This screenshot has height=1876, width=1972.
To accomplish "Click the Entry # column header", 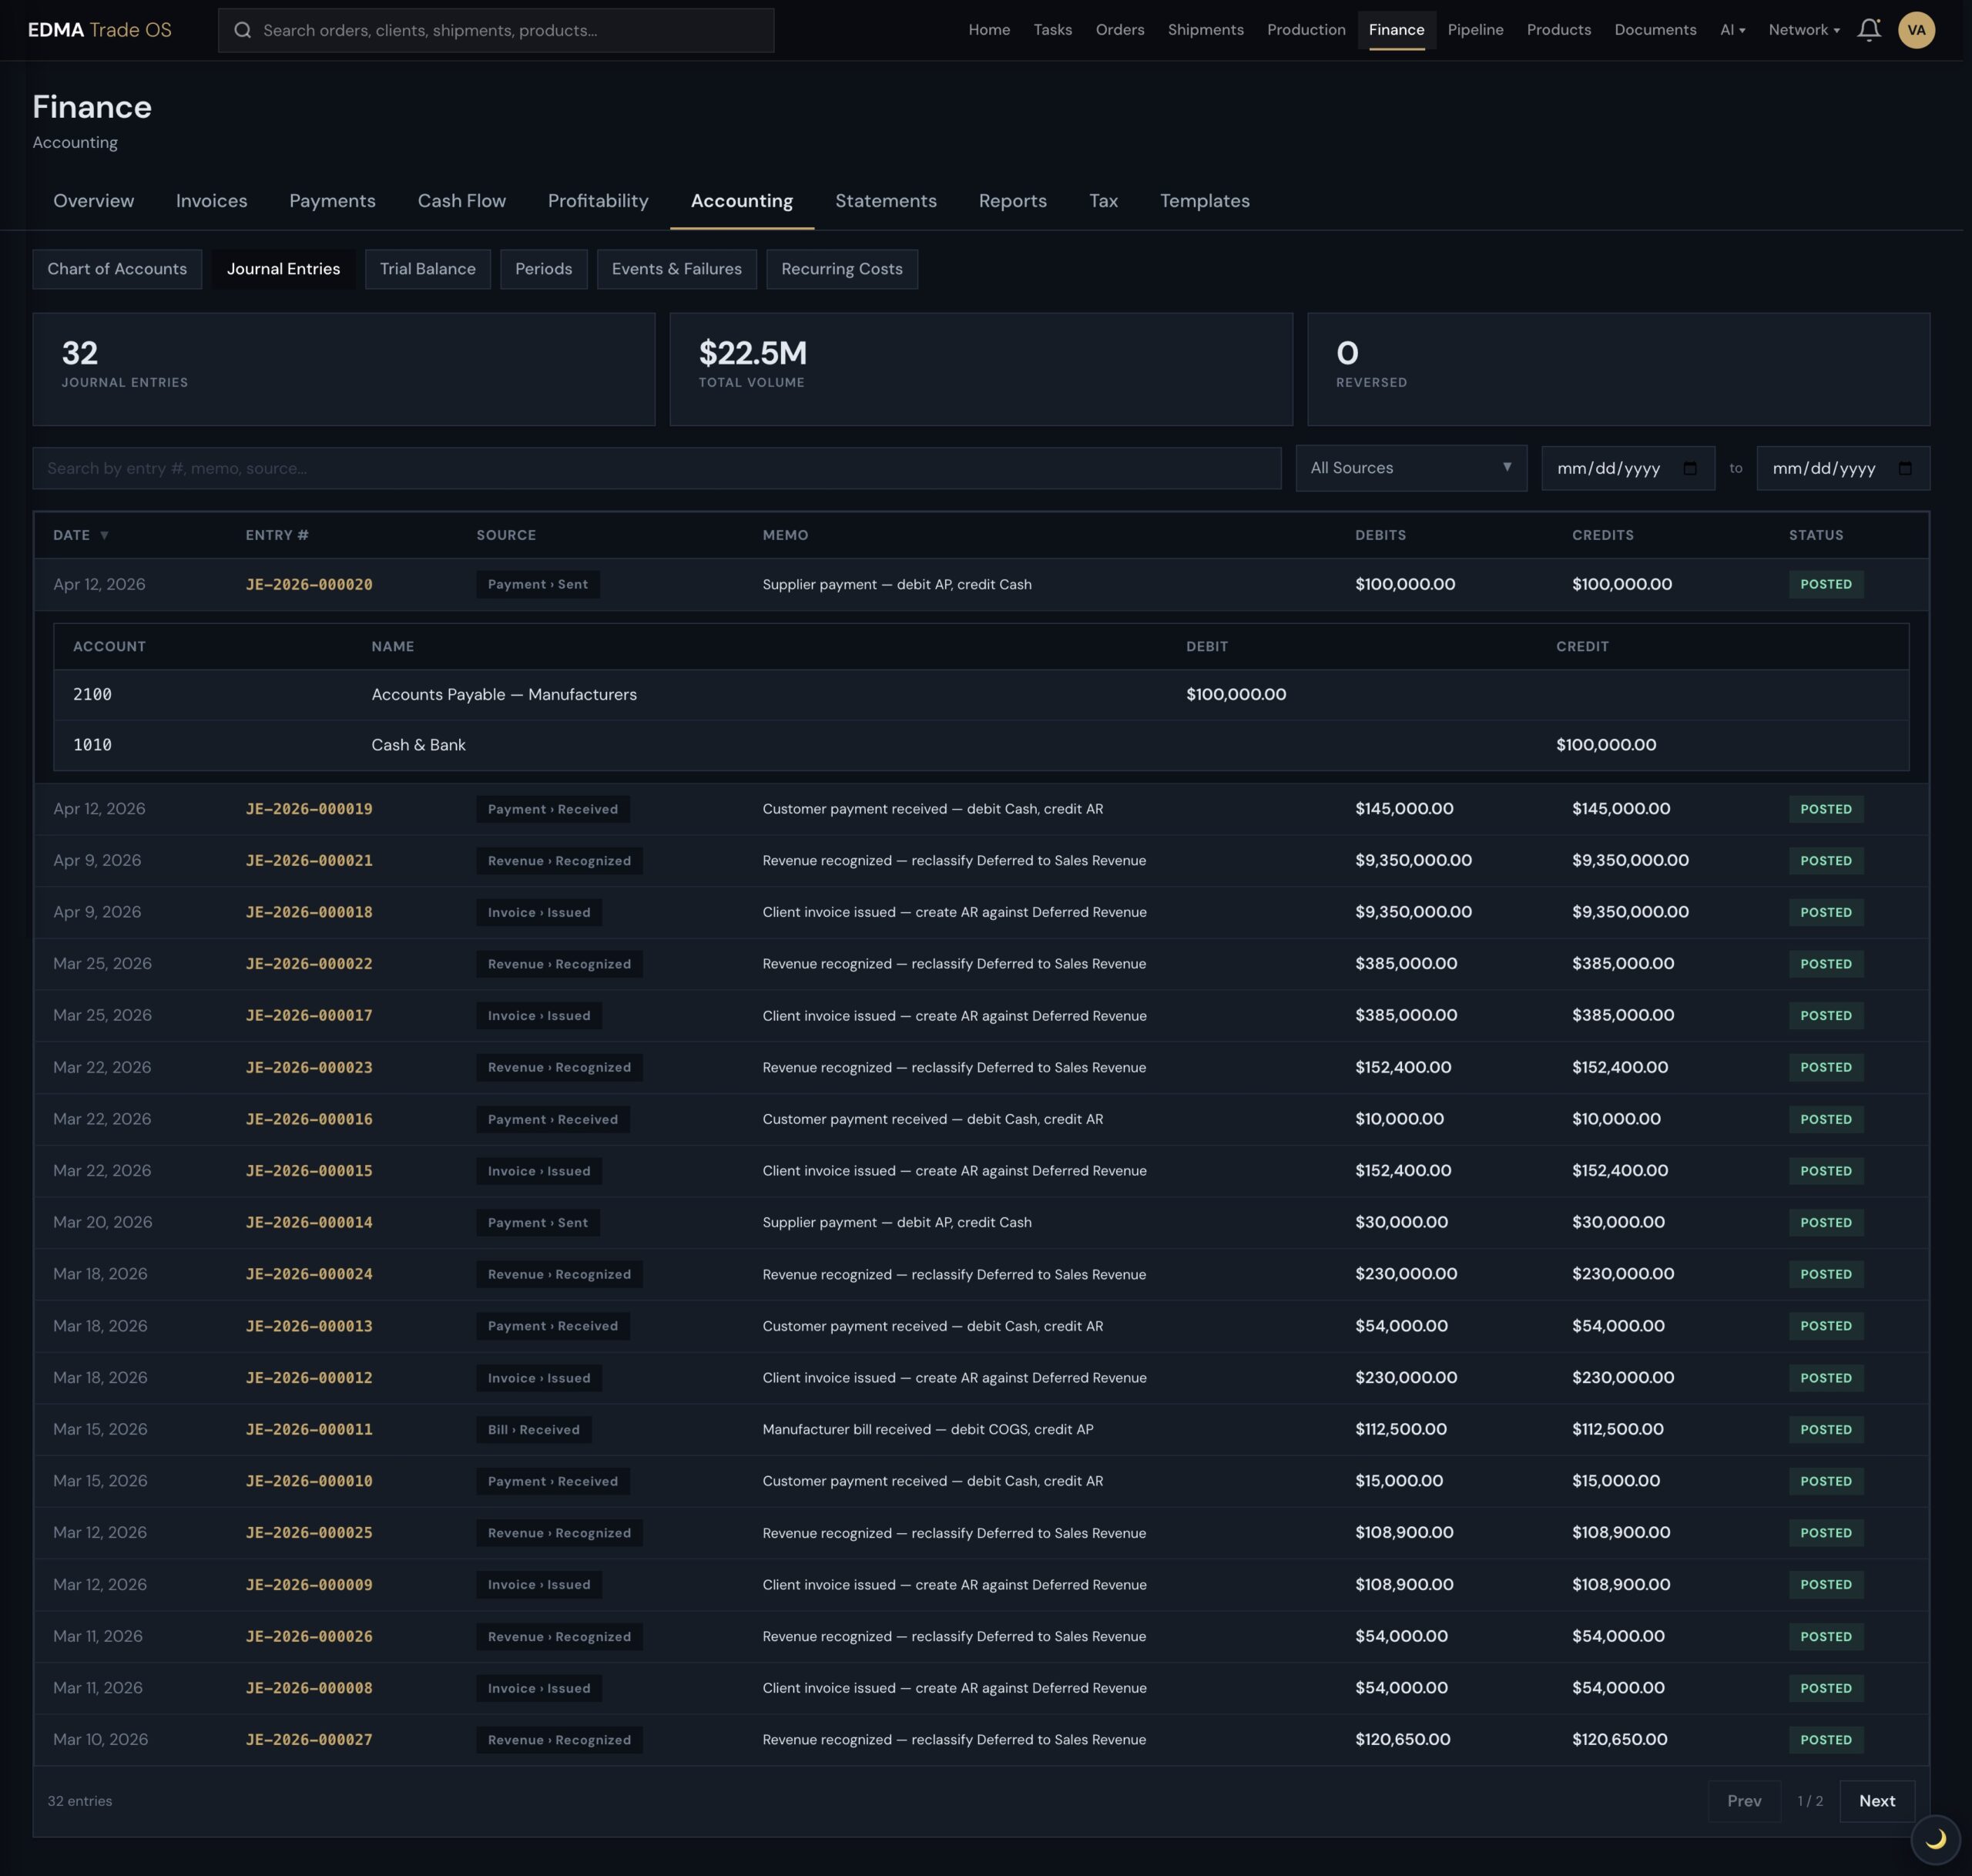I will [x=277, y=535].
